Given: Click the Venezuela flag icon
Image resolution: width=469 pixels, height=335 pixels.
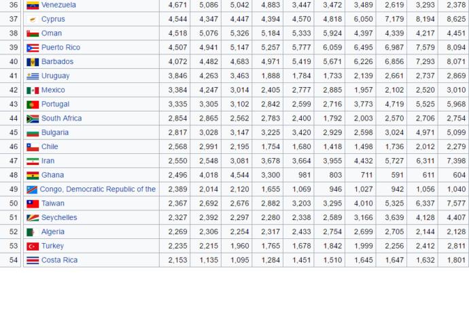Looking at the screenshot, I should [x=33, y=5].
